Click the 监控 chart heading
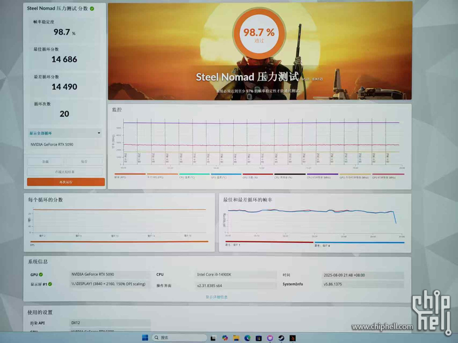 click(117, 109)
